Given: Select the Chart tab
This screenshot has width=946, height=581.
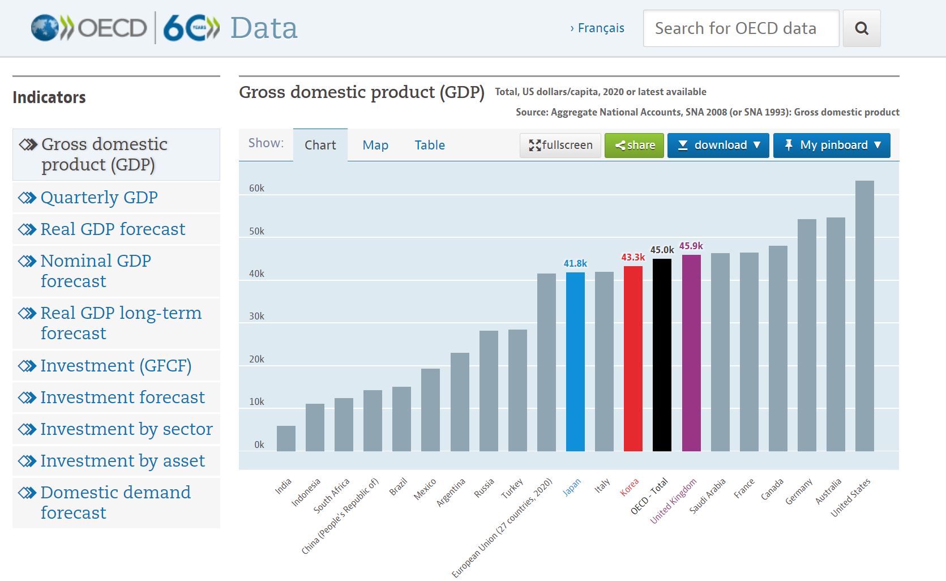Looking at the screenshot, I should point(320,145).
